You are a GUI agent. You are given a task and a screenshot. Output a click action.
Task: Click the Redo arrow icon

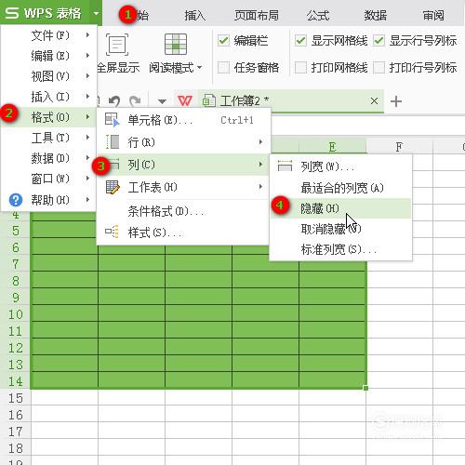coord(135,100)
